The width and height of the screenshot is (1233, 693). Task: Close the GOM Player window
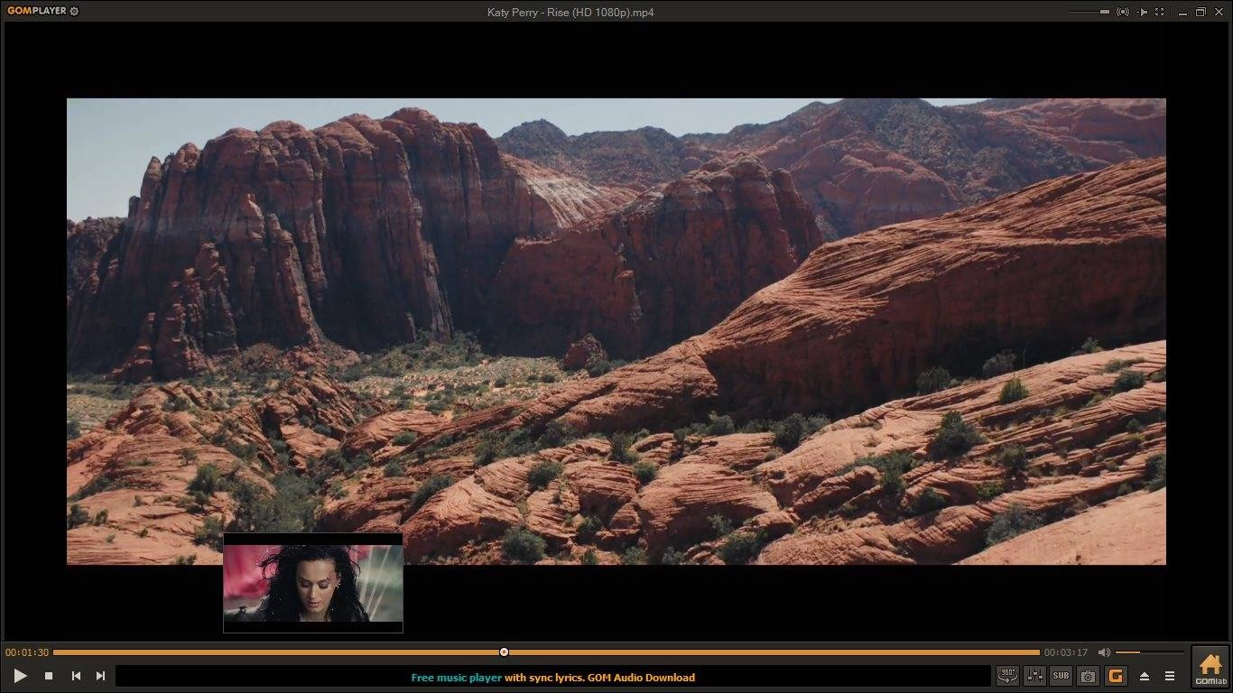pos(1219,12)
